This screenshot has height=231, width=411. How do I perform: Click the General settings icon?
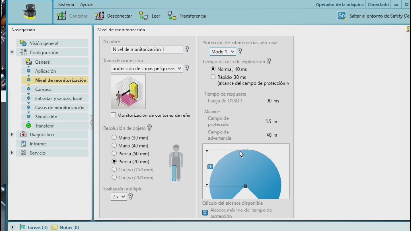(29, 62)
